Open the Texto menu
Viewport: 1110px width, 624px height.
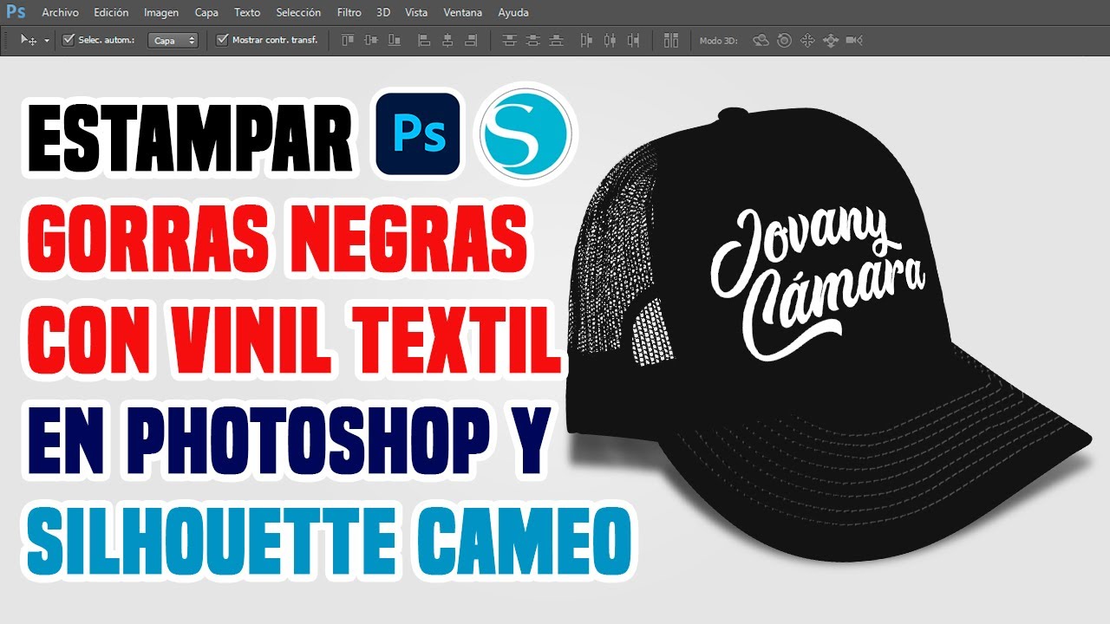click(247, 13)
